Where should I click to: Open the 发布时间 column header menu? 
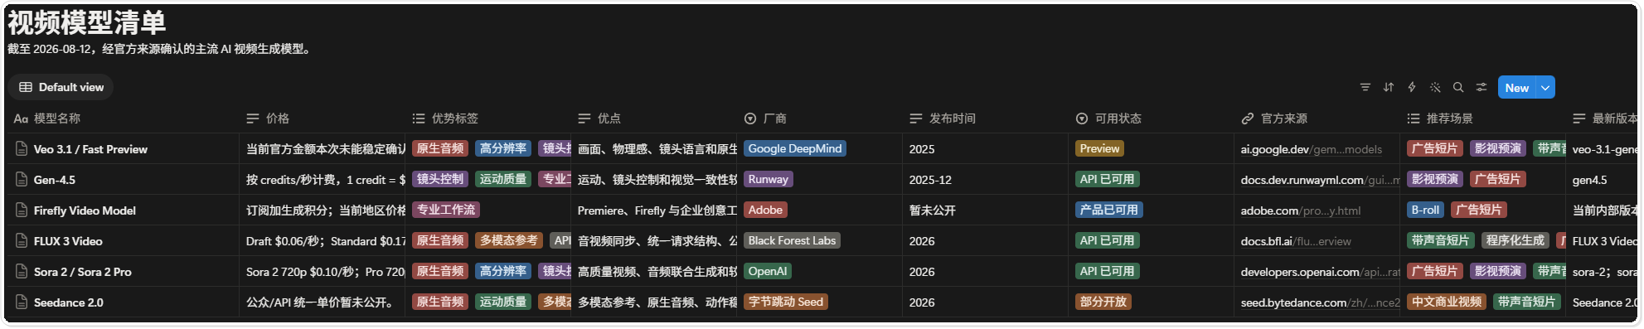coord(986,119)
